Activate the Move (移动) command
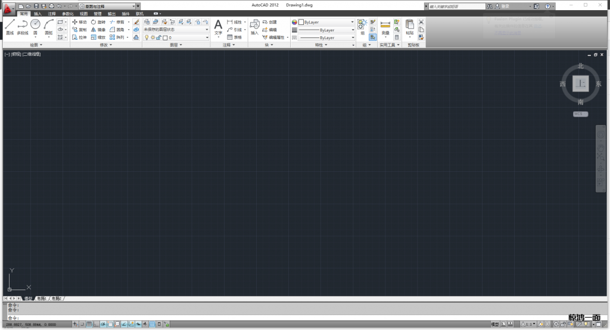This screenshot has width=610, height=330. click(x=79, y=21)
